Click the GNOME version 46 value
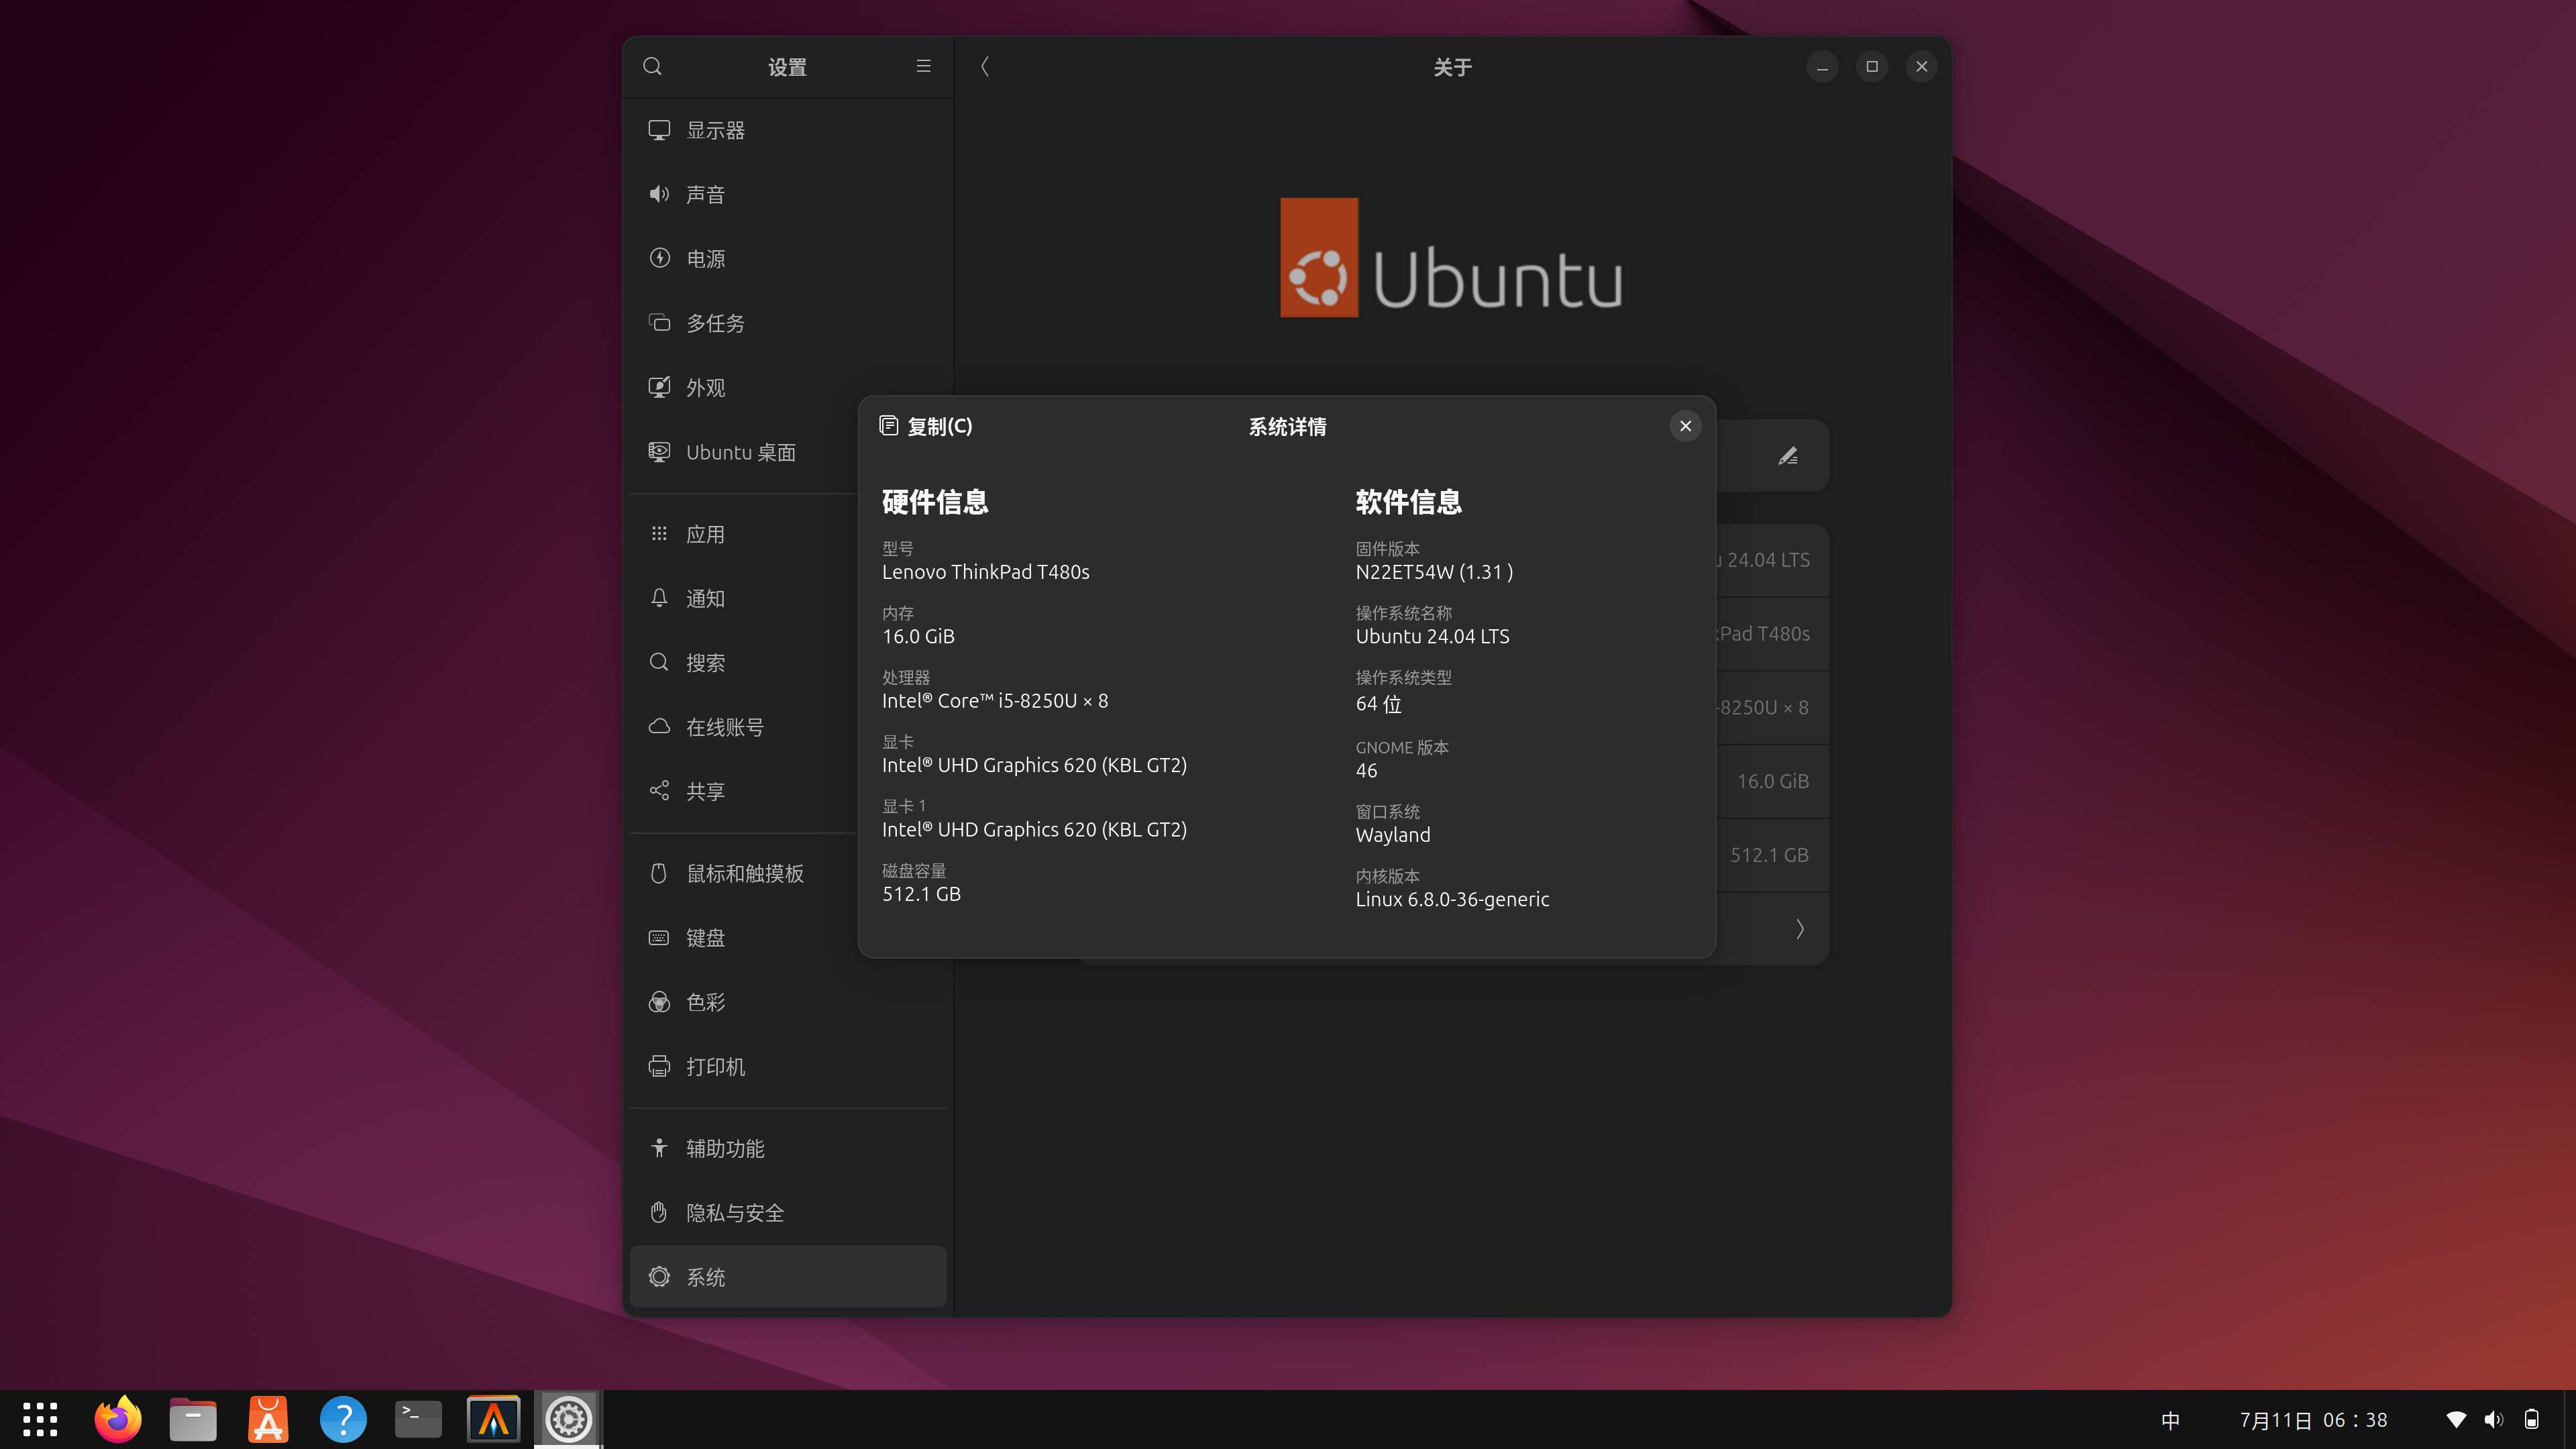The width and height of the screenshot is (2576, 1449). coord(1366,771)
